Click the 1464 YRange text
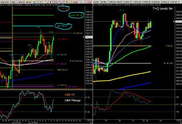Viewport: 182px width, 124px height. [73, 100]
